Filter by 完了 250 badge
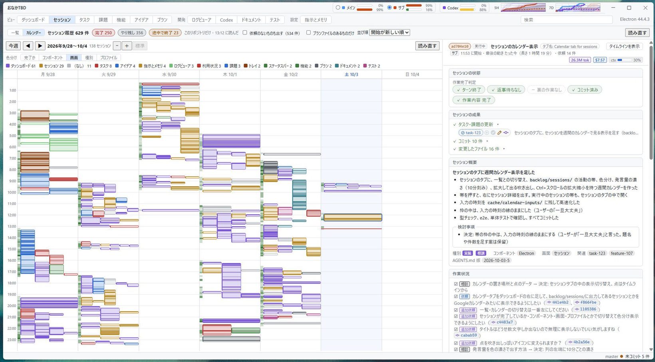This screenshot has width=655, height=362. [x=103, y=33]
